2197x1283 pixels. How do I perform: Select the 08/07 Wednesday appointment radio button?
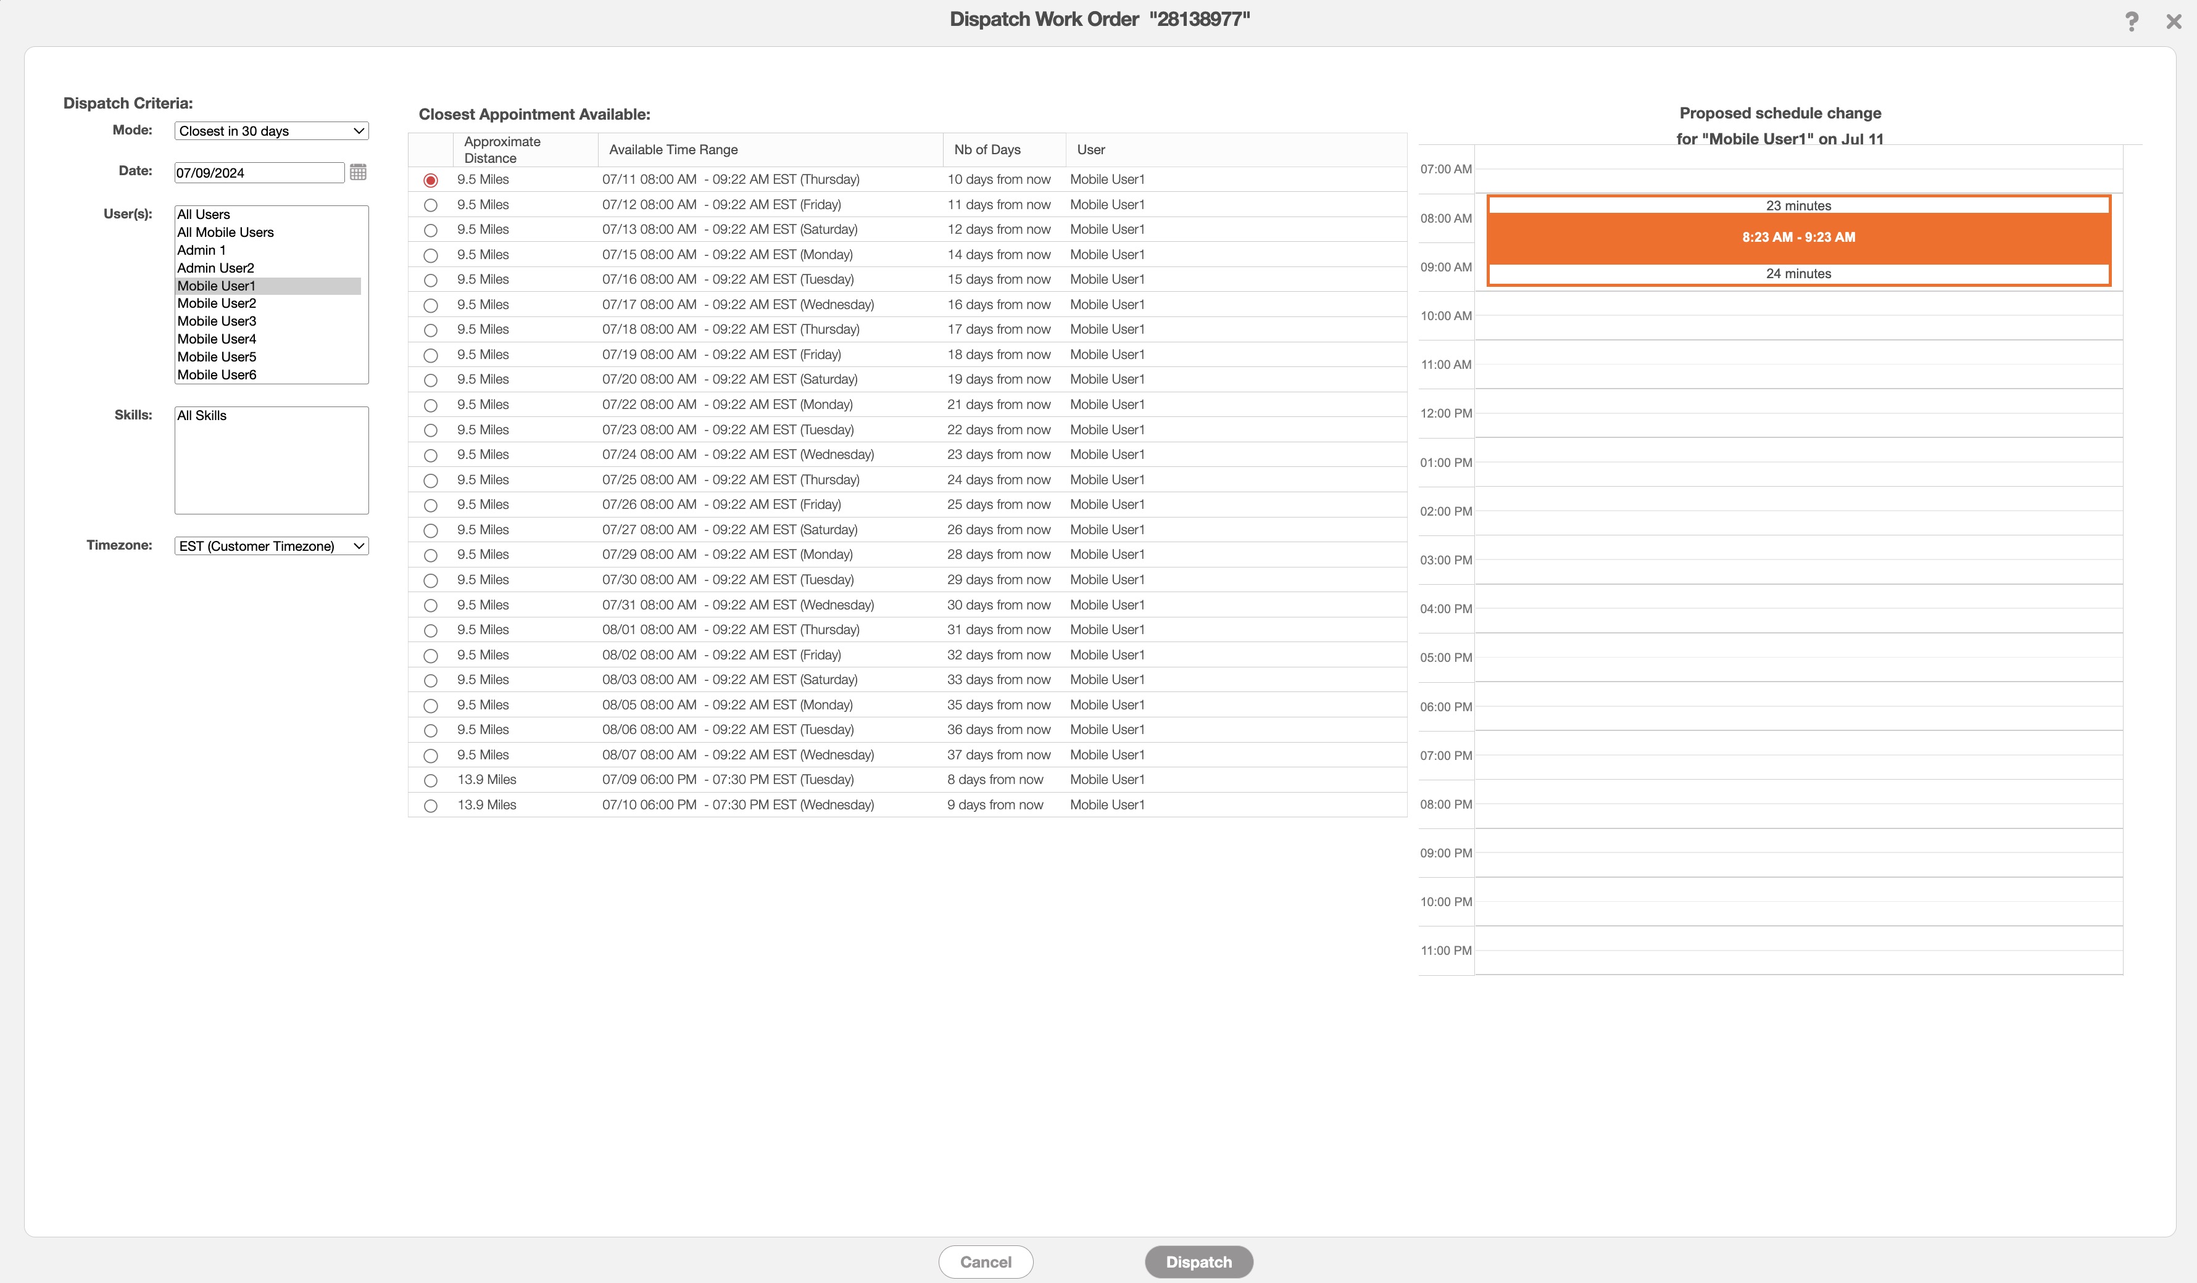click(x=431, y=756)
